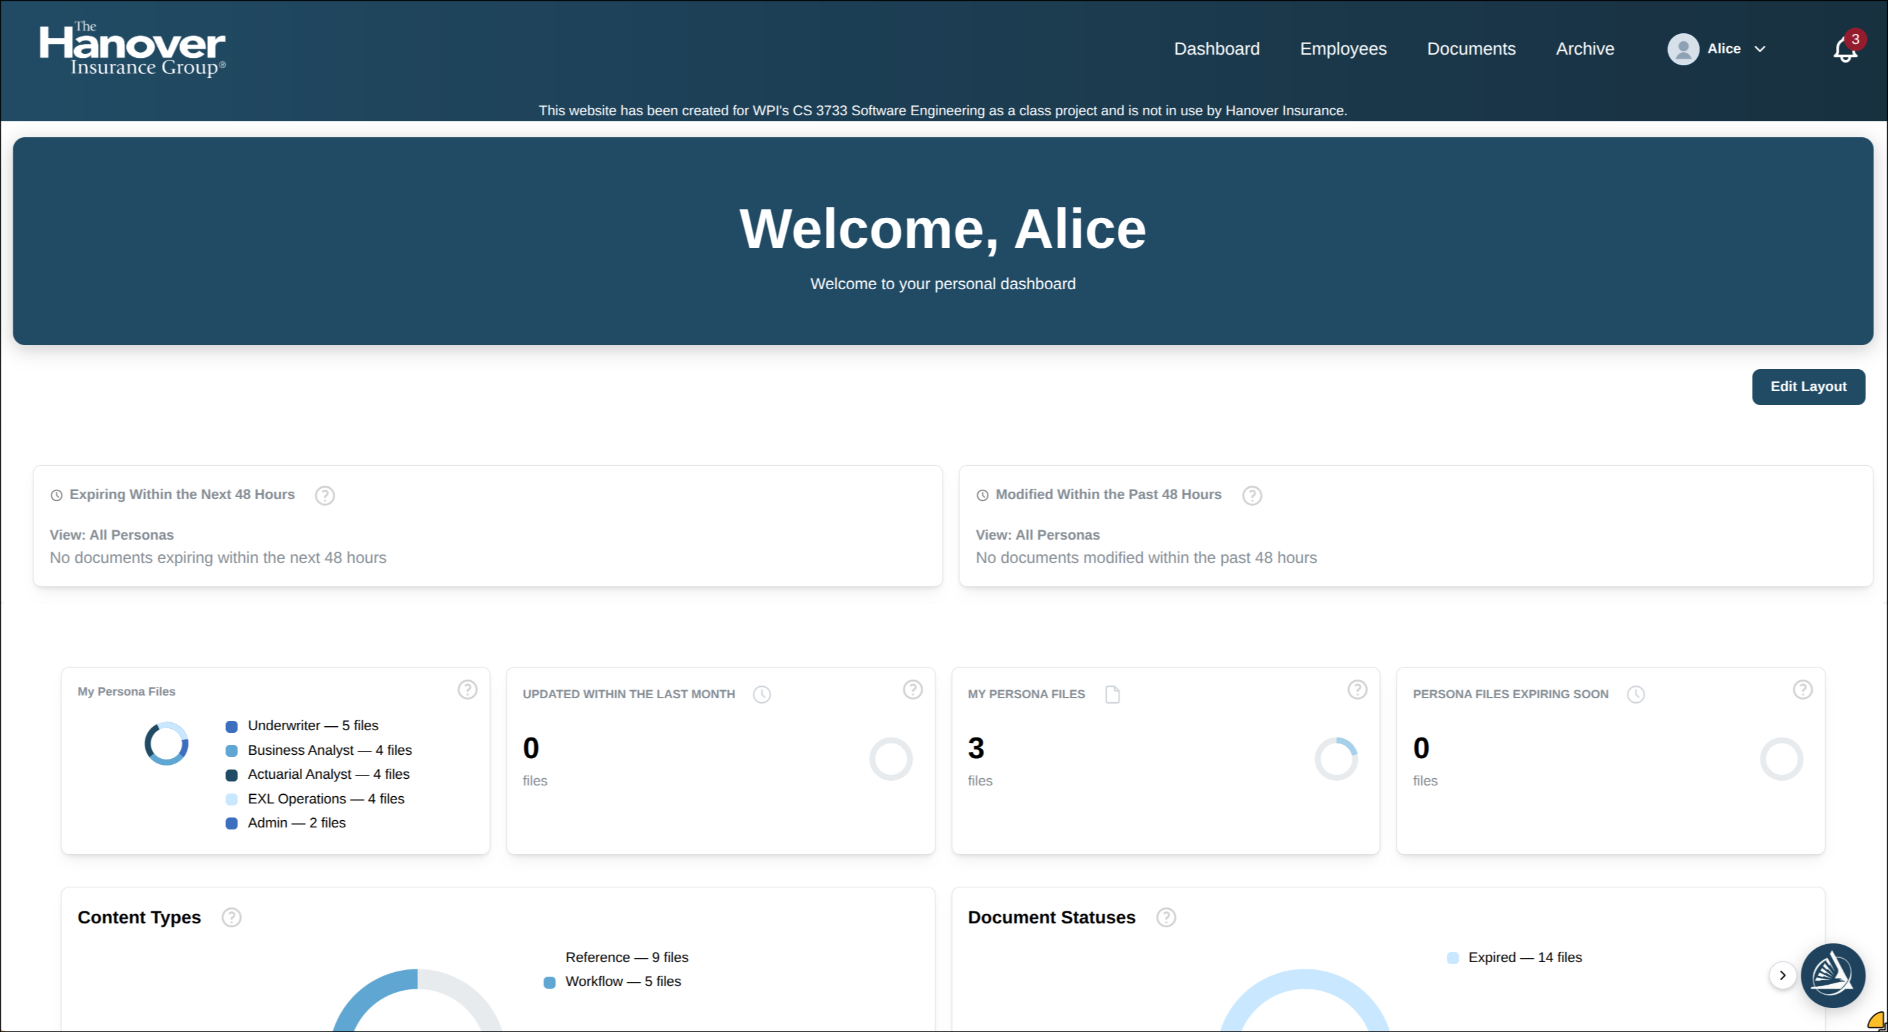Click progress ring on MY PERSONA FILES count card
The height and width of the screenshot is (1032, 1888).
pyautogui.click(x=1335, y=759)
